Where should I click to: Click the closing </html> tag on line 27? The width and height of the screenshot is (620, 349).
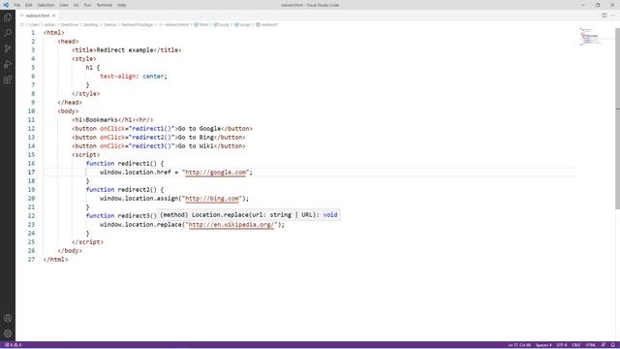[x=56, y=259]
